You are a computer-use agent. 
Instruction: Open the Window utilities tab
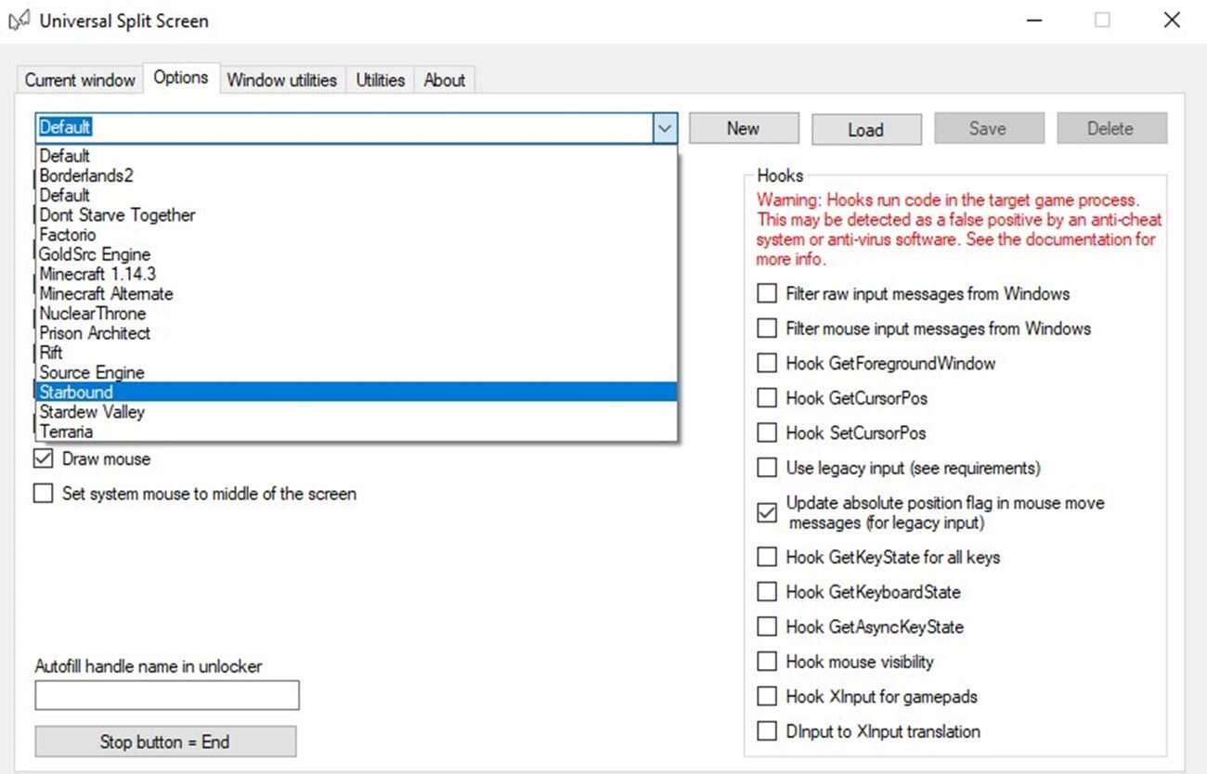(281, 80)
